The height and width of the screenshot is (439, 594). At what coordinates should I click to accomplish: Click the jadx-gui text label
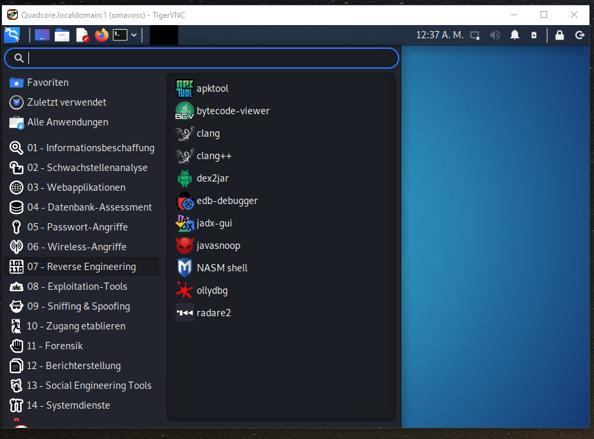coord(214,224)
